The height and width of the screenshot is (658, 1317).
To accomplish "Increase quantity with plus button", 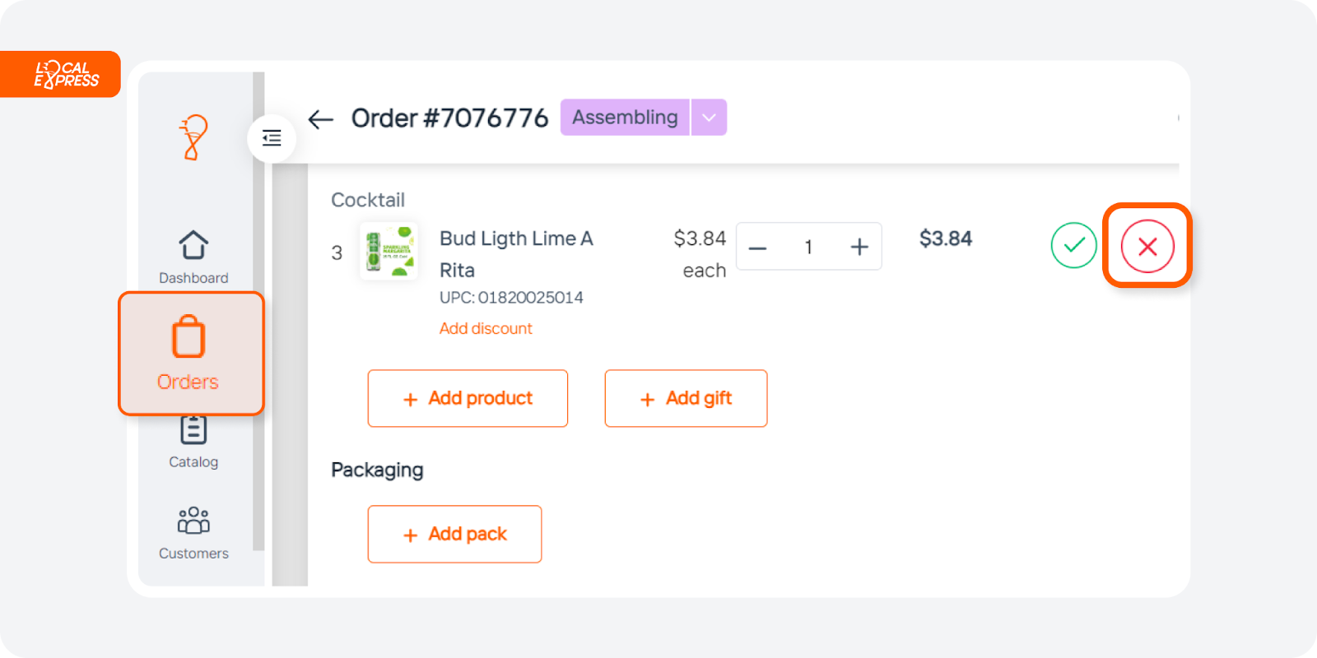I will click(x=859, y=247).
